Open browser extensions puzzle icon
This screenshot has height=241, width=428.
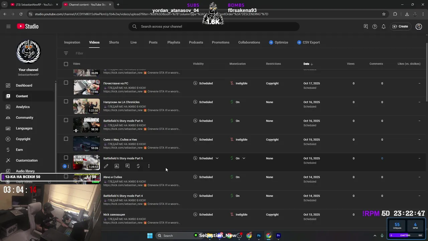pyautogui.click(x=395, y=14)
